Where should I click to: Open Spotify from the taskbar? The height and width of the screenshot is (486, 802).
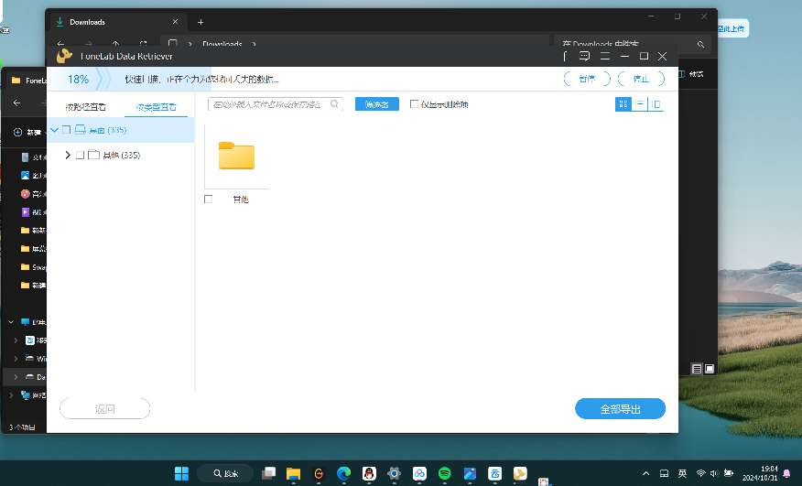(x=444, y=473)
